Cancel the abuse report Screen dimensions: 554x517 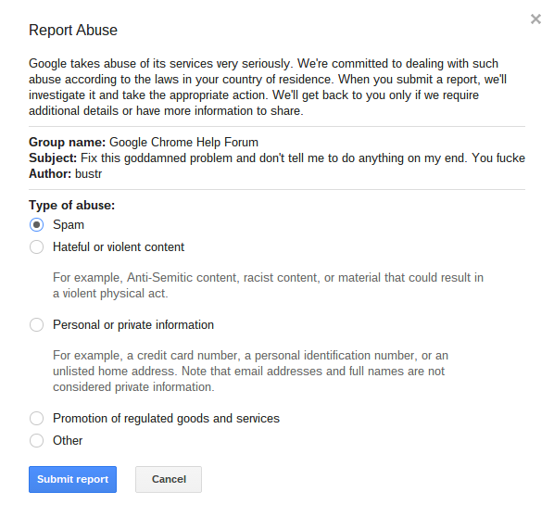click(169, 479)
